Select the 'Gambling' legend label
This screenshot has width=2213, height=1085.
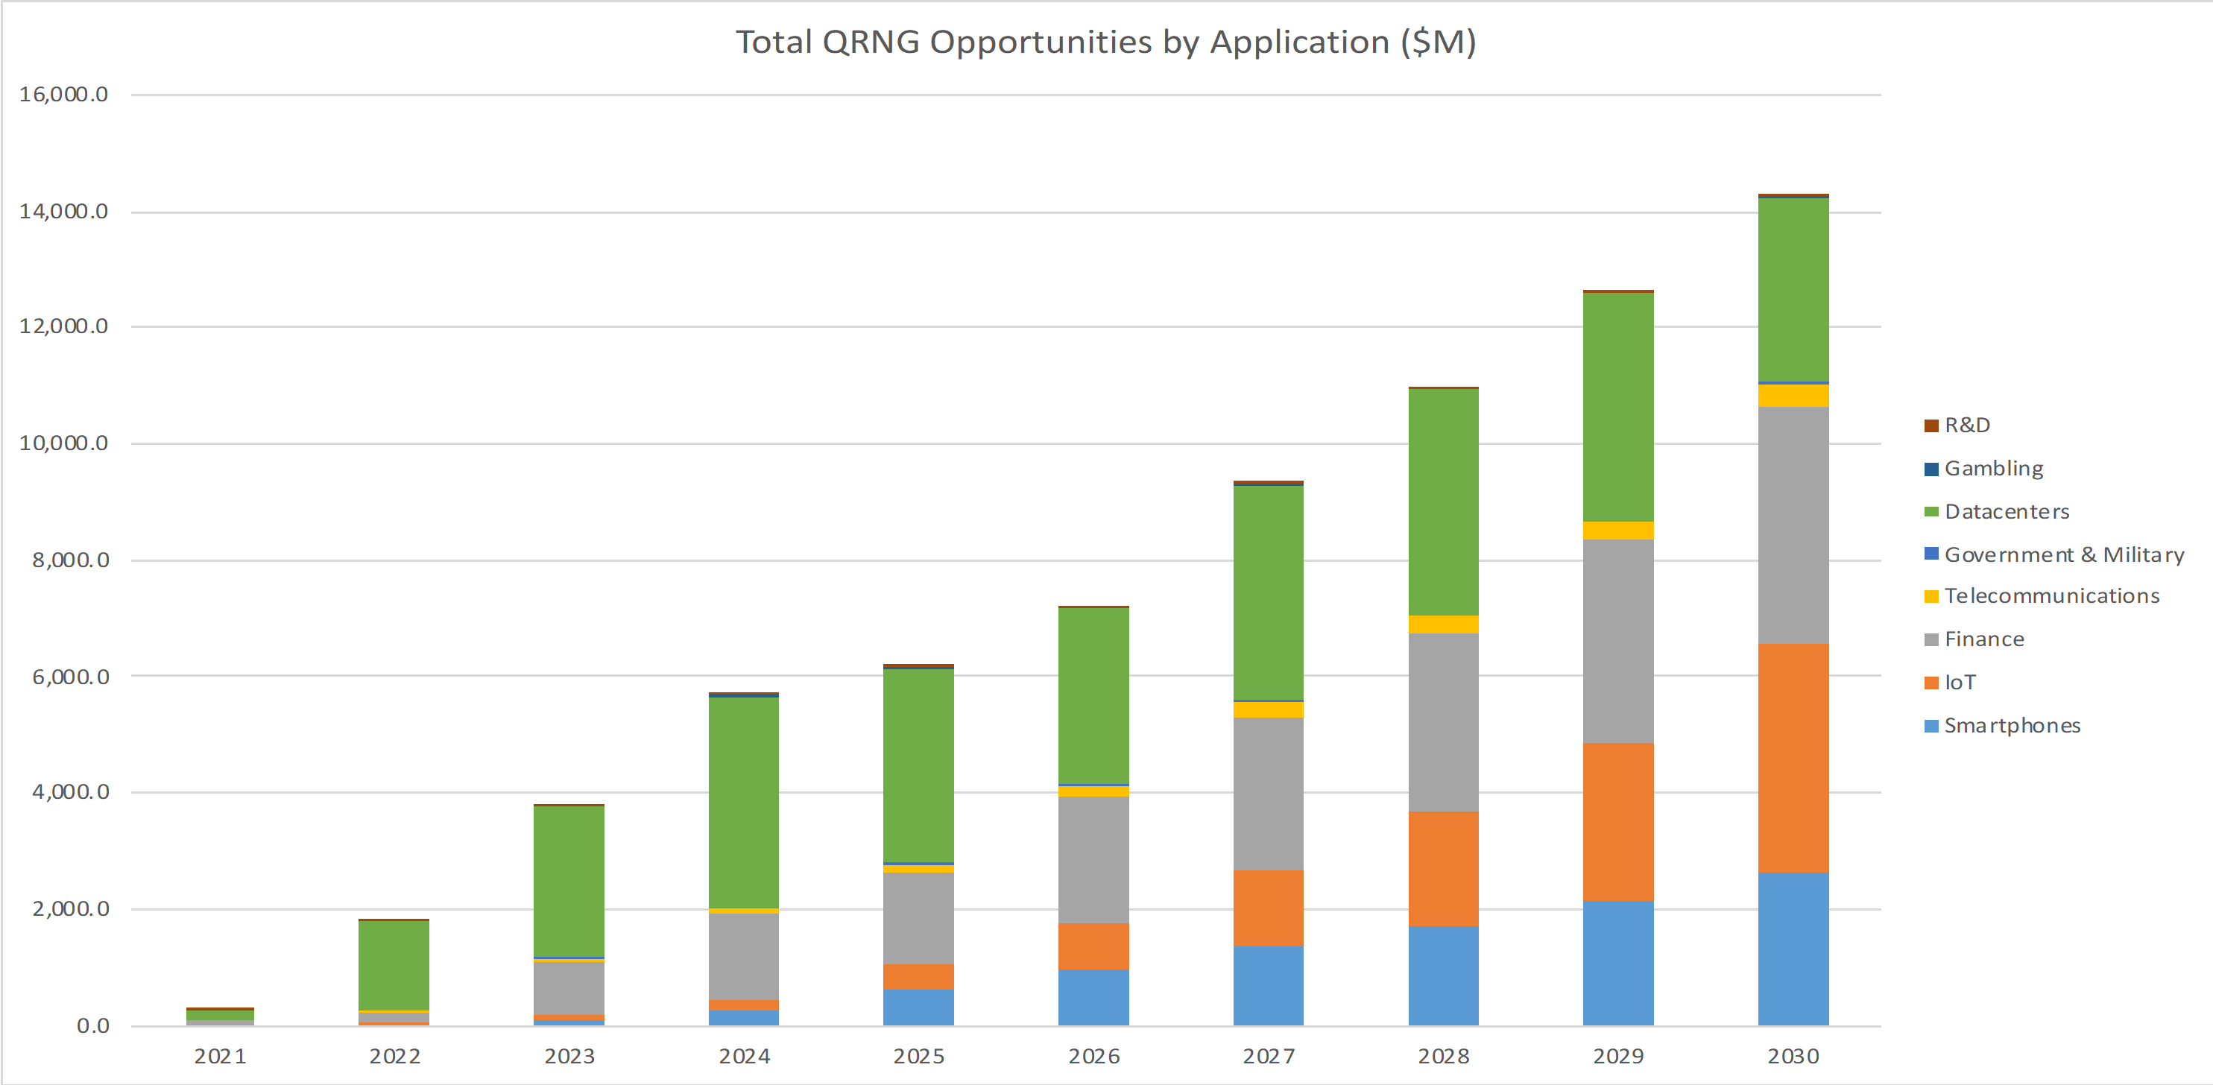point(1994,469)
